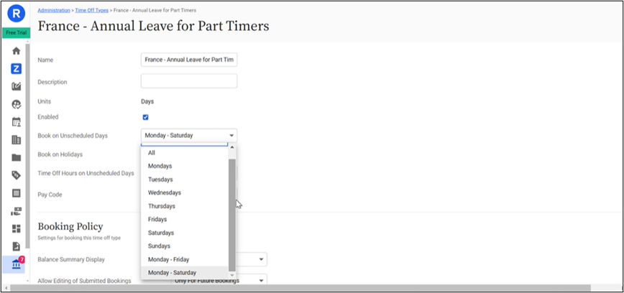The width and height of the screenshot is (624, 293).
Task: Choose 'Wednesdays' in the dropdown list
Action: click(x=164, y=192)
